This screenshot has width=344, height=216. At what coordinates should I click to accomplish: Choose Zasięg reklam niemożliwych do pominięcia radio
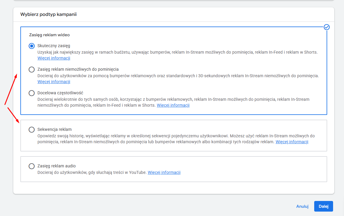click(x=32, y=70)
